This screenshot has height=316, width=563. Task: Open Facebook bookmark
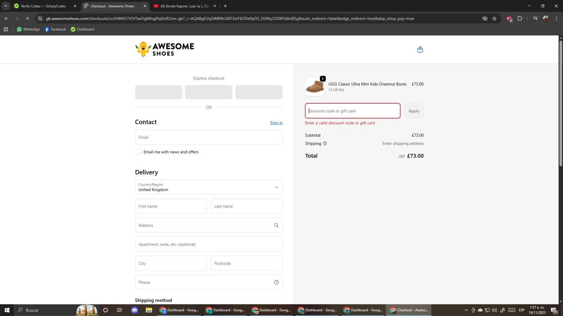[55, 29]
